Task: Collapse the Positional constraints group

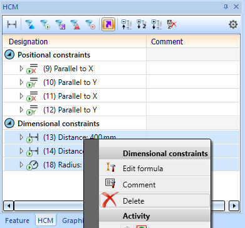Action: (9, 55)
